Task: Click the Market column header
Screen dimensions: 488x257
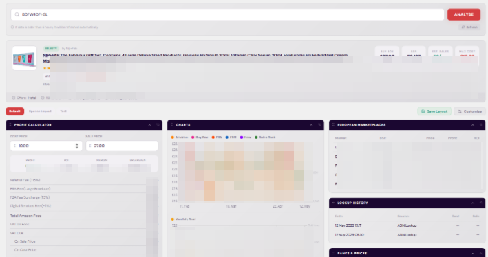Action: click(341, 138)
